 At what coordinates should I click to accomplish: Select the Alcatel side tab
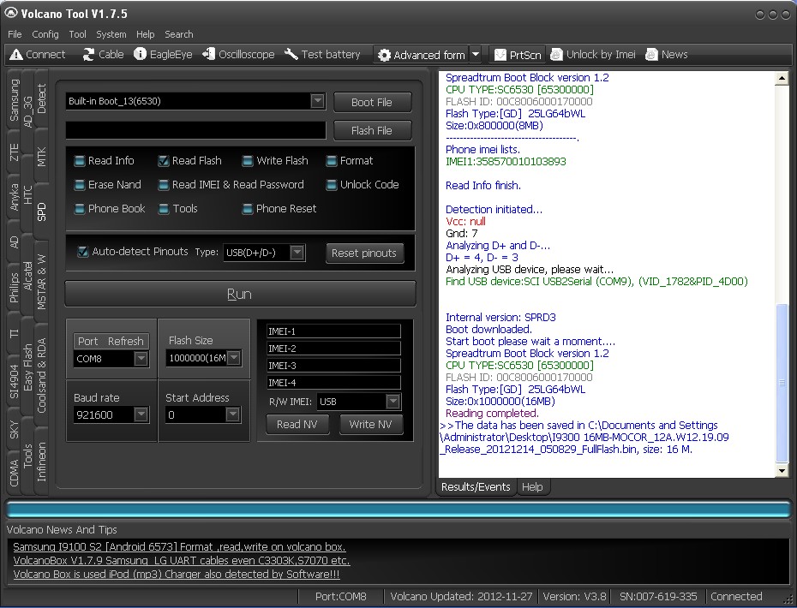click(x=27, y=276)
